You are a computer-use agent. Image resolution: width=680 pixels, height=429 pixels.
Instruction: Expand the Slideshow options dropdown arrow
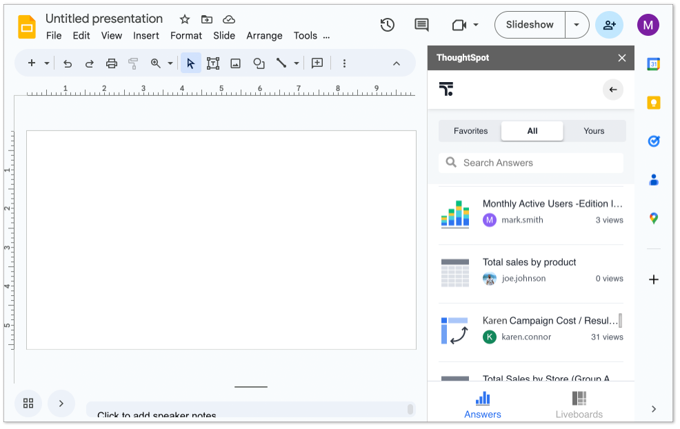pyautogui.click(x=577, y=24)
